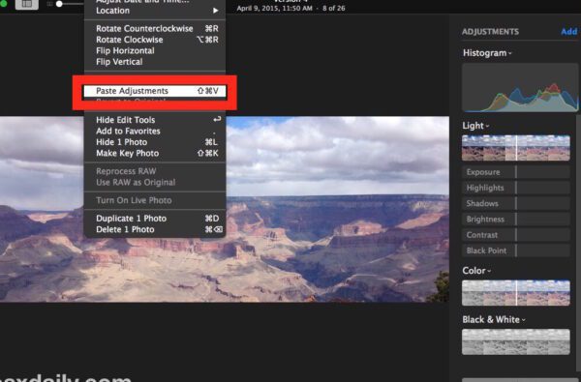The height and width of the screenshot is (382, 581).
Task: Collapse the Black & White section
Action: [494, 319]
